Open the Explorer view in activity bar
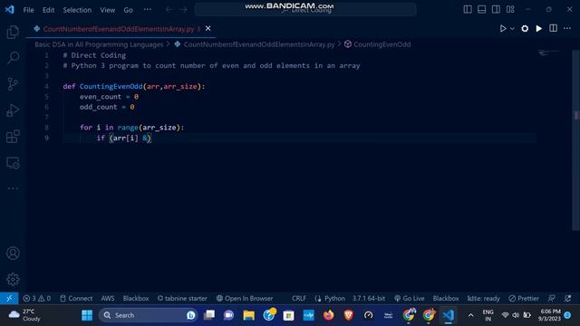The height and width of the screenshot is (326, 580). click(13, 32)
